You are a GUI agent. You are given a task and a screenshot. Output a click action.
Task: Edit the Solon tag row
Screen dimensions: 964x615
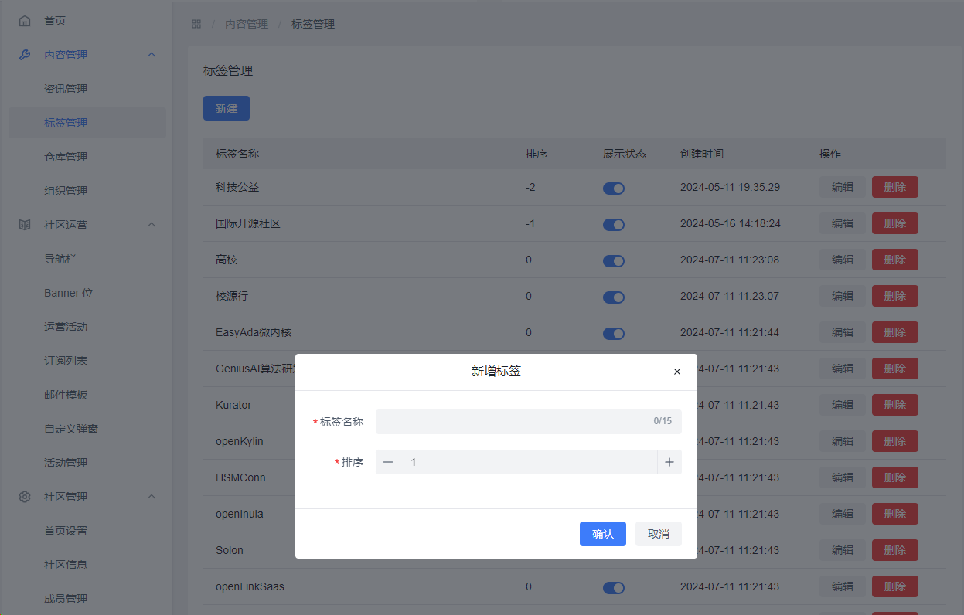[843, 550]
